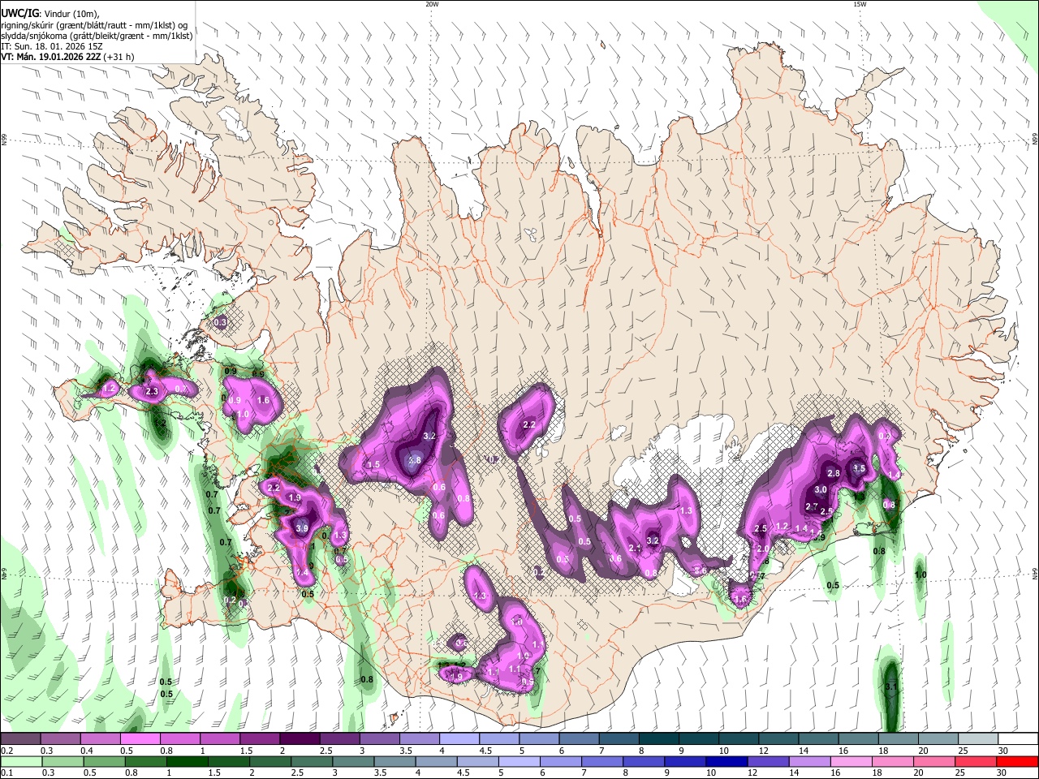Click the 2.3 snowfall value on the map

[151, 392]
